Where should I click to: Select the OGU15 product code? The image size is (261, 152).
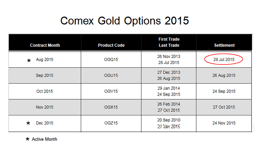click(x=111, y=76)
